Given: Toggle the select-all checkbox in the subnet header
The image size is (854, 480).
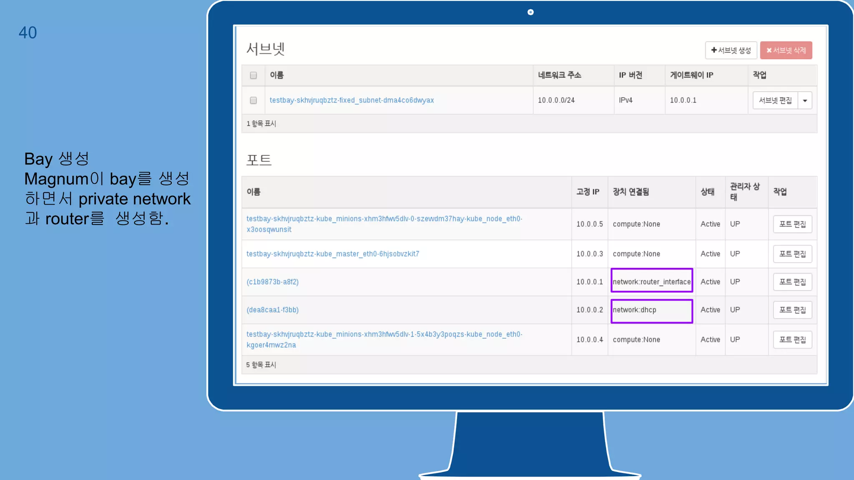Looking at the screenshot, I should [x=253, y=75].
